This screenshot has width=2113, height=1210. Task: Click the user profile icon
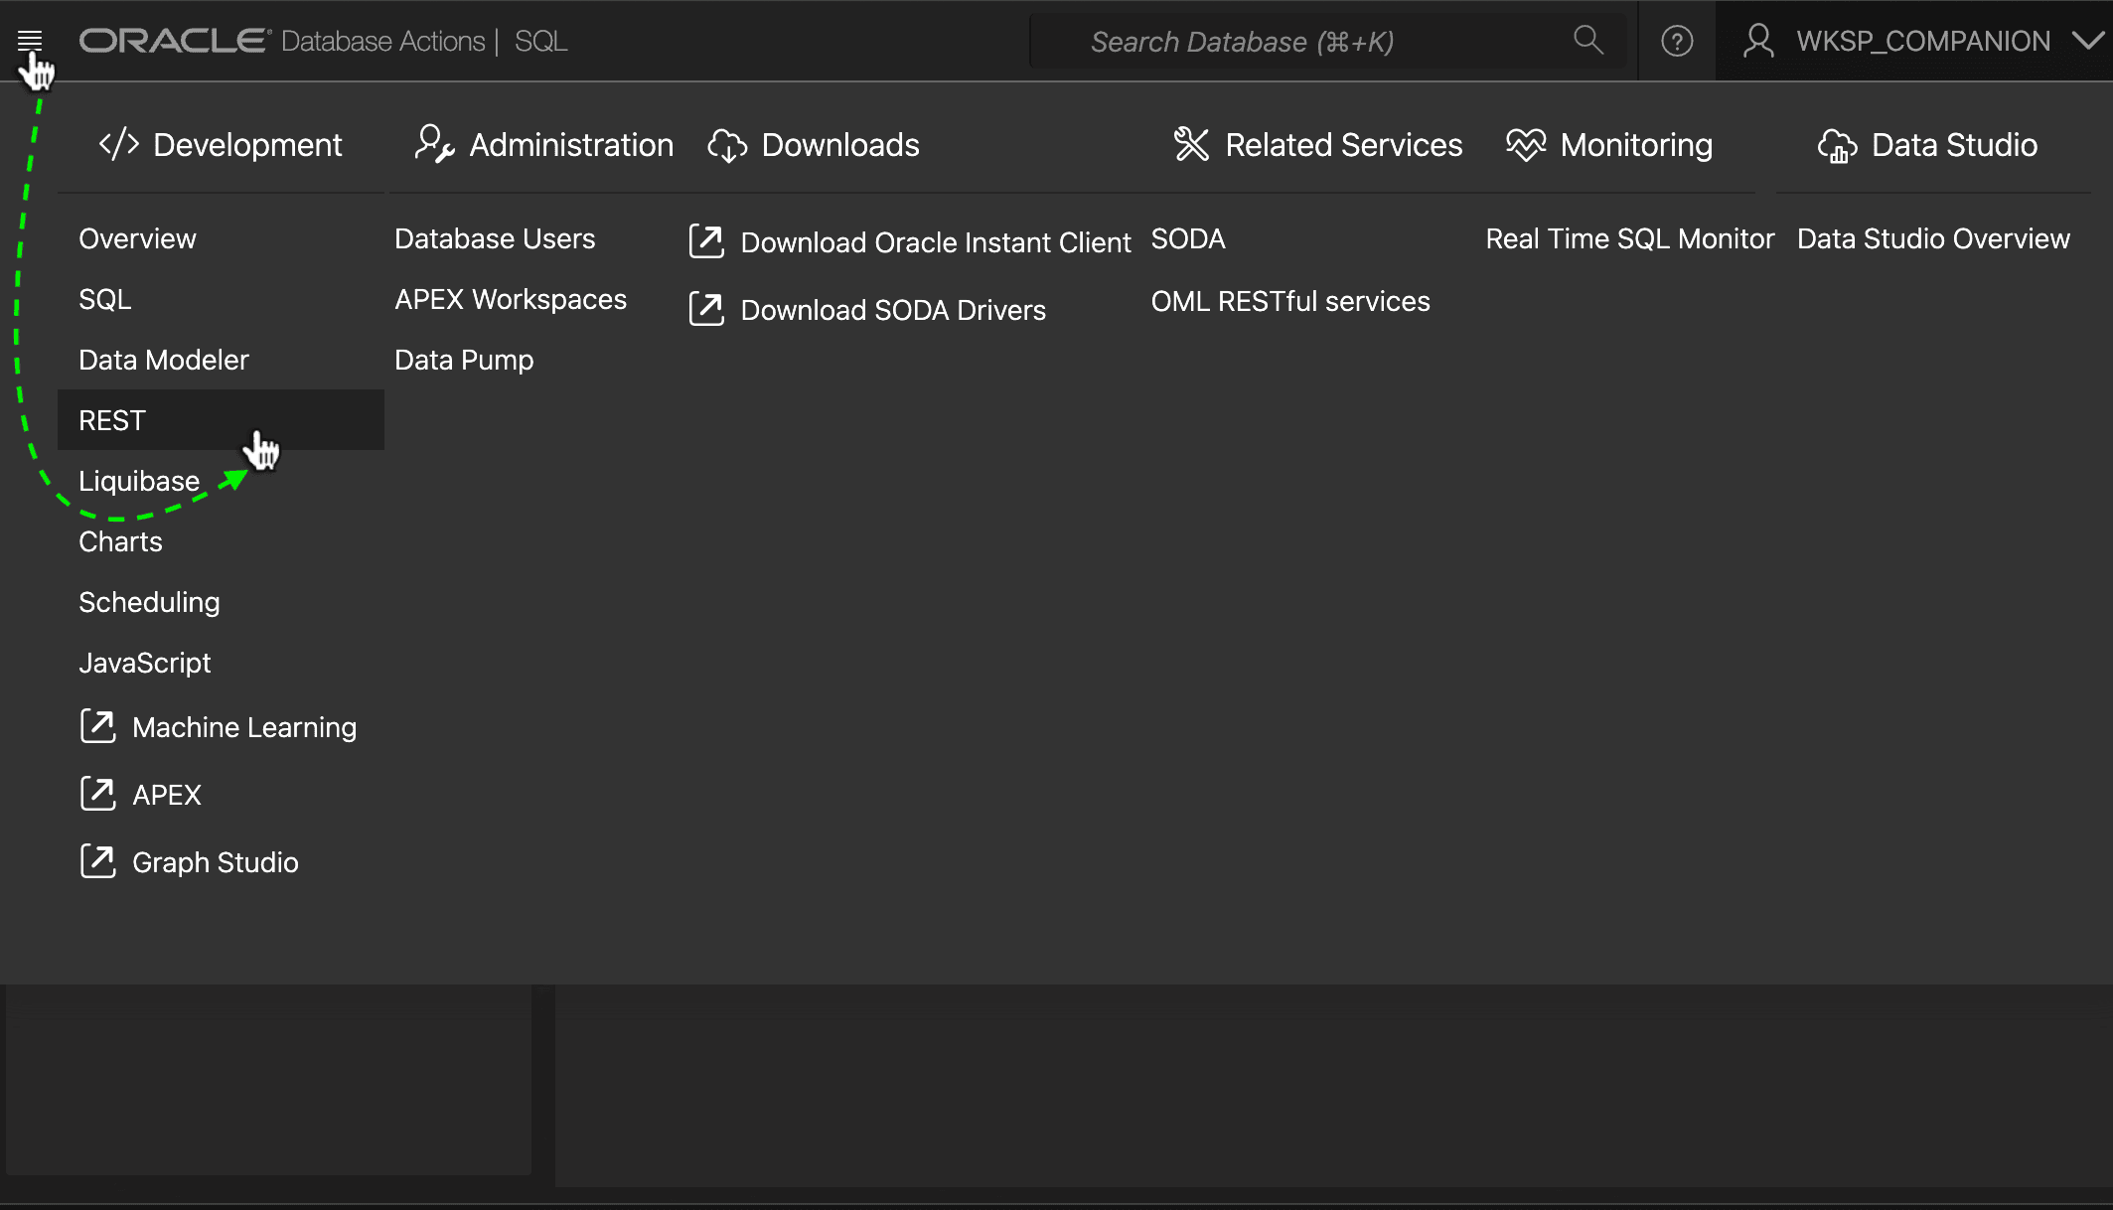point(1758,41)
